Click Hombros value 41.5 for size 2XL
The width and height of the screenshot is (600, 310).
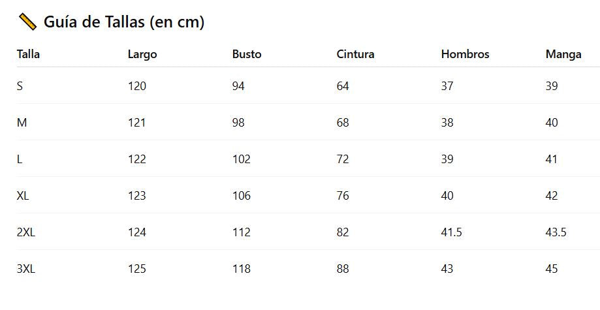451,232
